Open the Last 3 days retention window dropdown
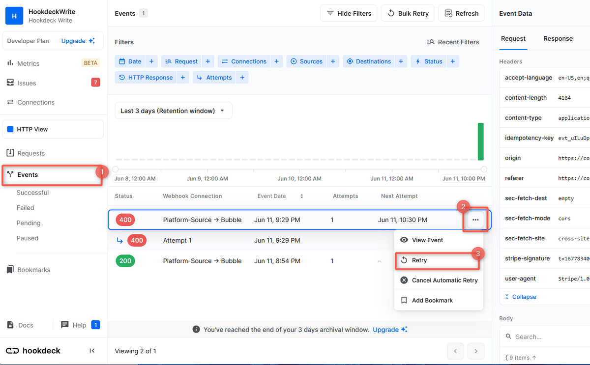The height and width of the screenshot is (365, 590). tap(173, 110)
